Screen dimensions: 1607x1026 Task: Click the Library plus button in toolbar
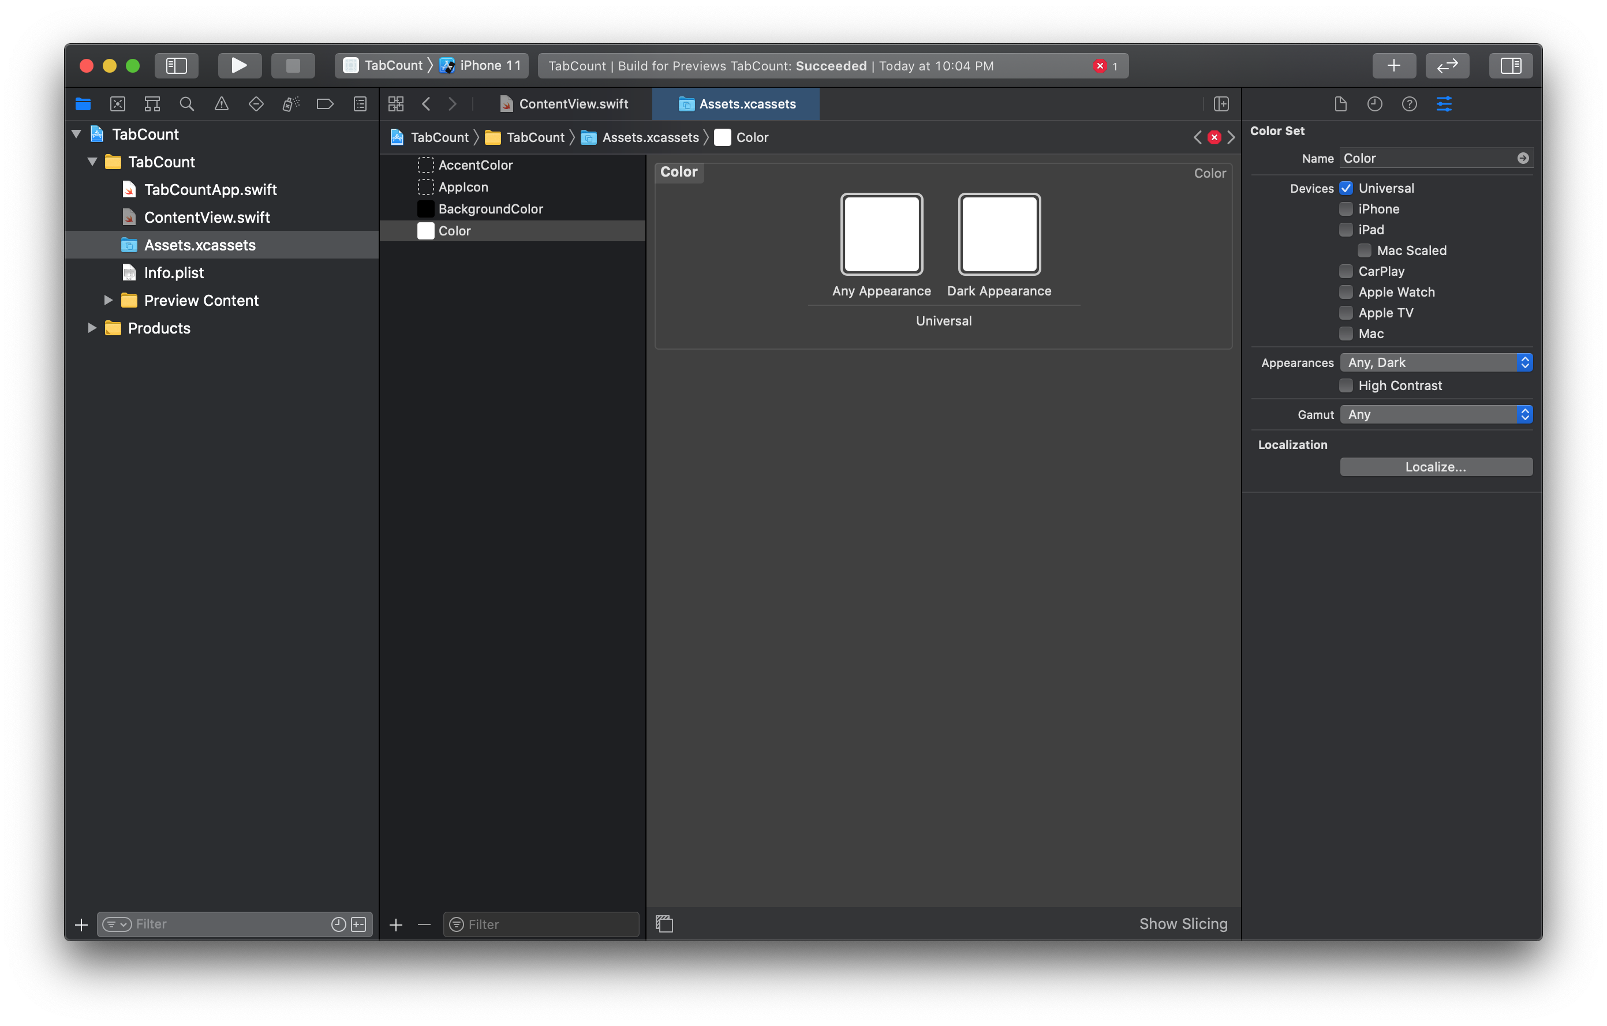tap(1393, 65)
